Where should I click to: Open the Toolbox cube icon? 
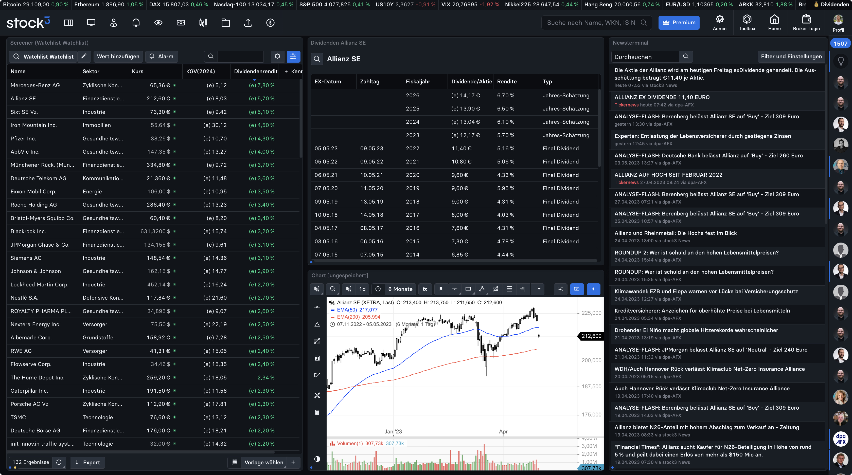click(x=747, y=23)
